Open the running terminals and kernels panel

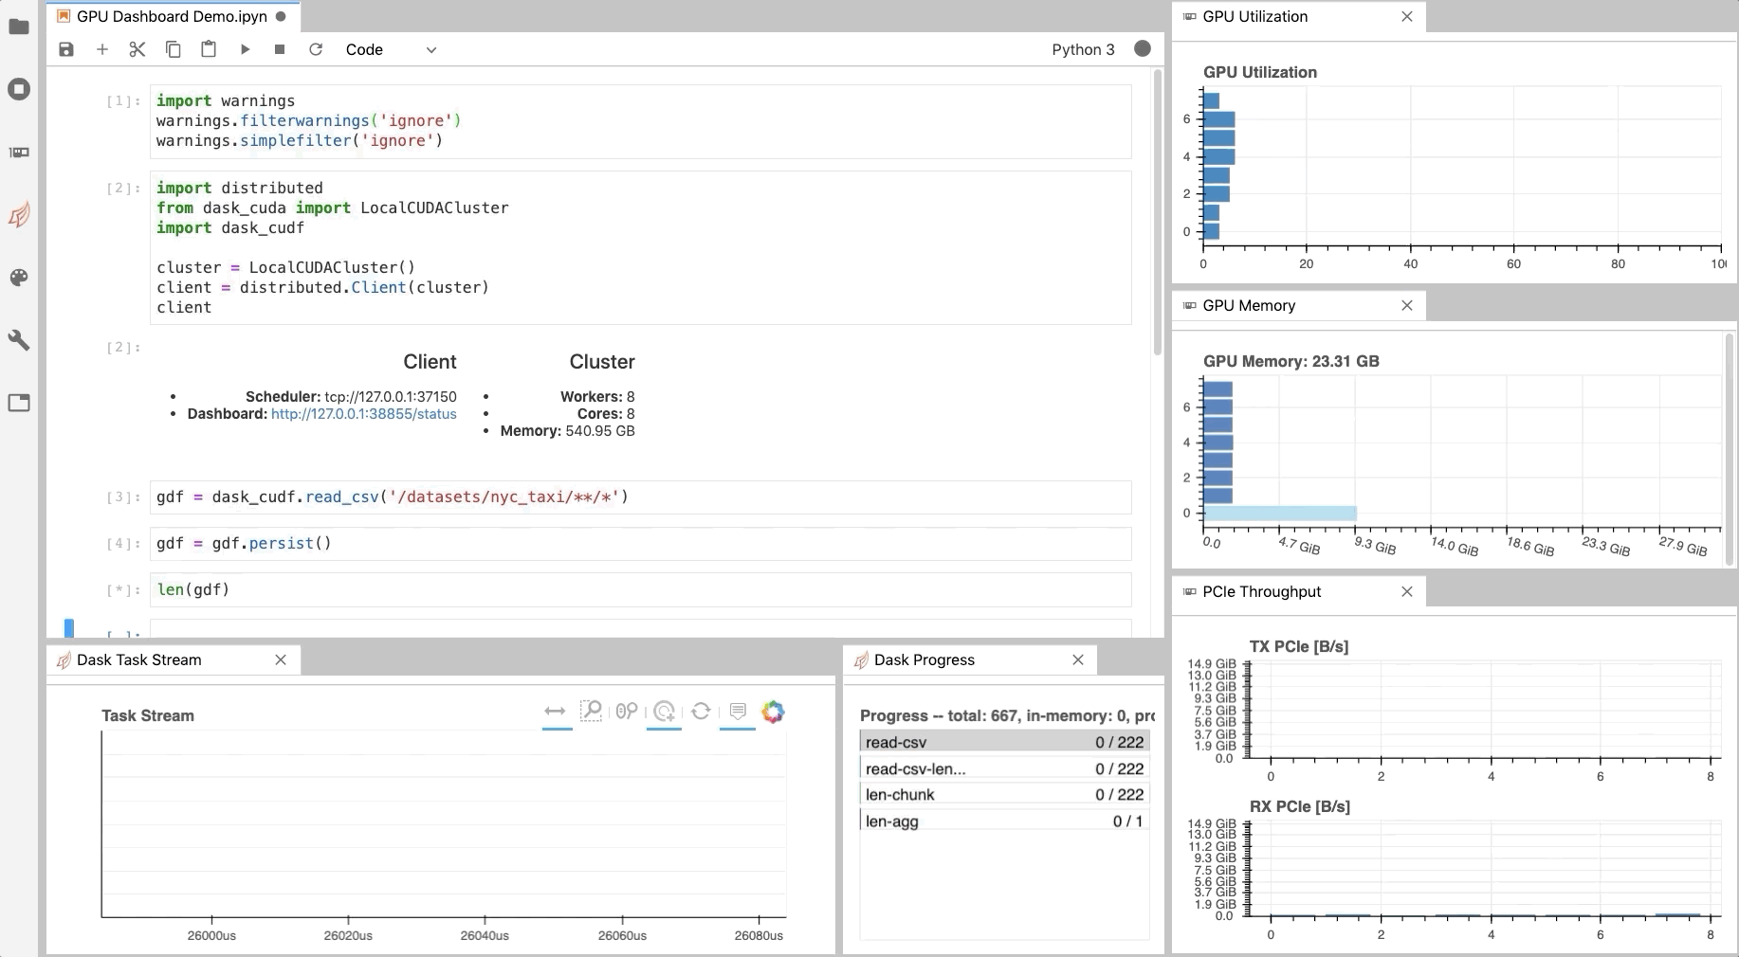pos(19,89)
